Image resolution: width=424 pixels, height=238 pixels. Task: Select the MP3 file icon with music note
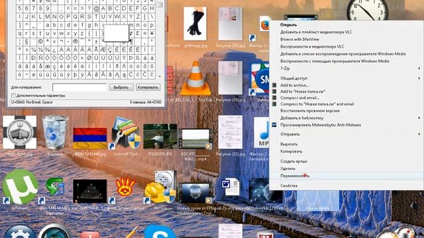tap(262, 132)
